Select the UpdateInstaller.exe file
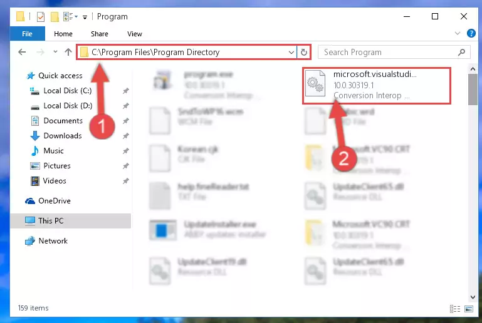This screenshot has height=323, width=482. click(208, 230)
